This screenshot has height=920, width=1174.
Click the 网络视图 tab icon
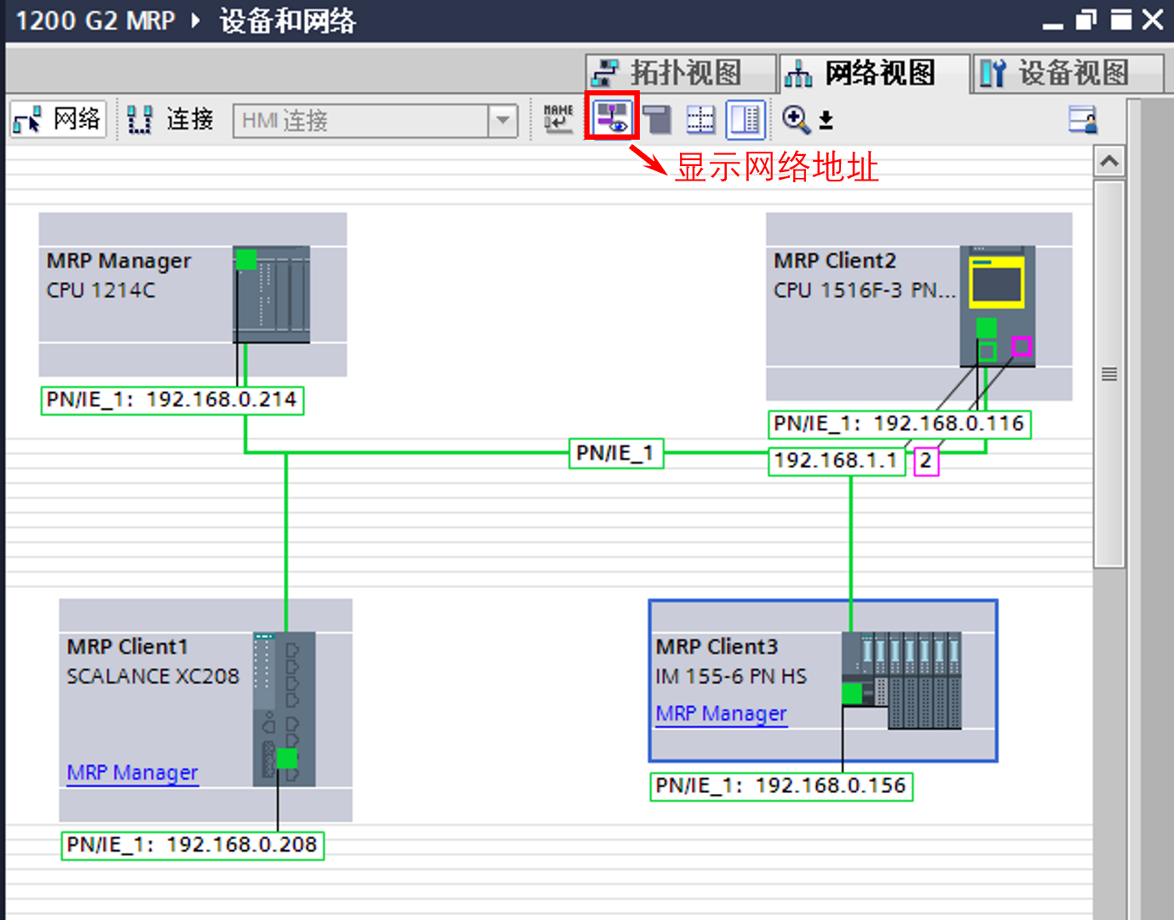(797, 73)
